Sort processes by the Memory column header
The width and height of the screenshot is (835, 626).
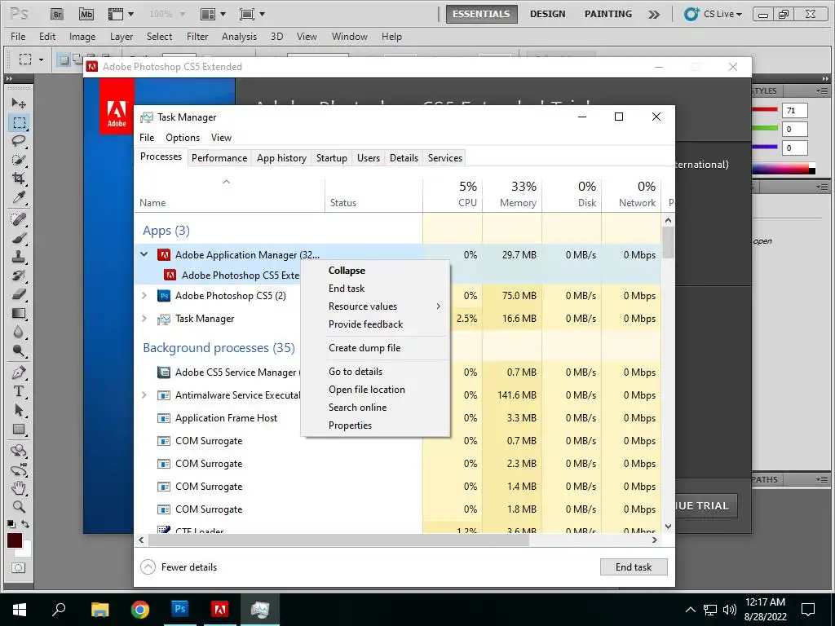[512, 194]
